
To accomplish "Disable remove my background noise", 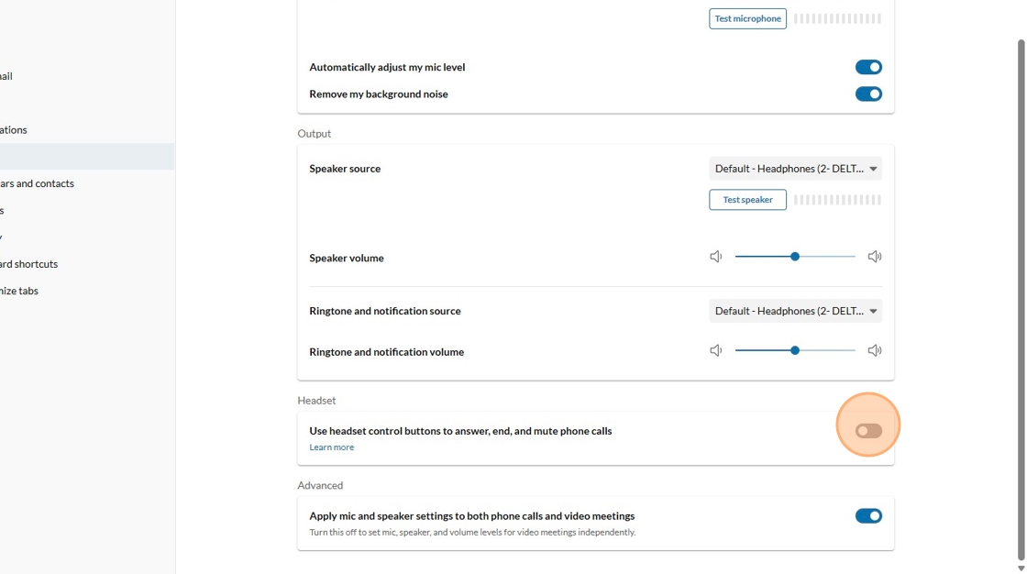I will click(x=868, y=94).
